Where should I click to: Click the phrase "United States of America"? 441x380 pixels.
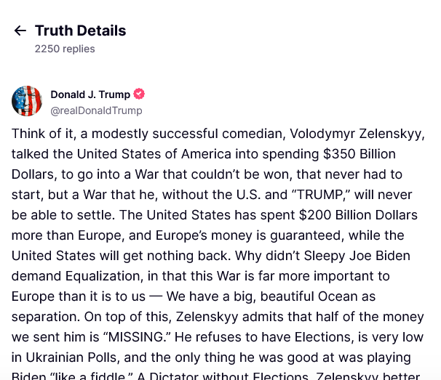click(x=154, y=154)
